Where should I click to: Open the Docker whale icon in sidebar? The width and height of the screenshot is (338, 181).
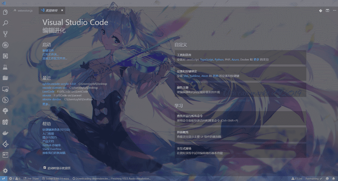pos(5,133)
